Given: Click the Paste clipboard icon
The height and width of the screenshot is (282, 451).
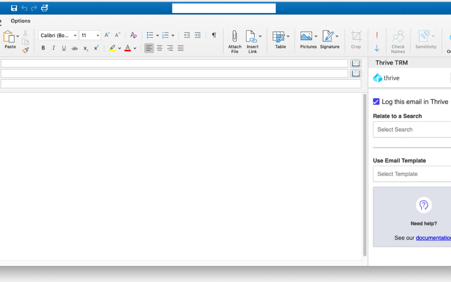Looking at the screenshot, I should pos(9,37).
